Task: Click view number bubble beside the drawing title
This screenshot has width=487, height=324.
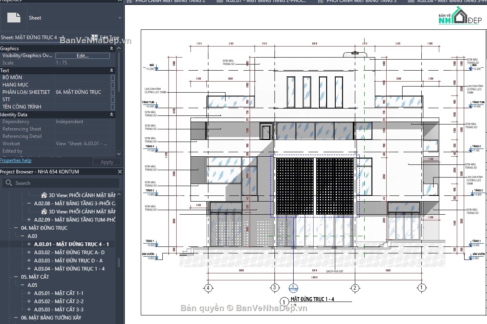Action: pos(284,302)
